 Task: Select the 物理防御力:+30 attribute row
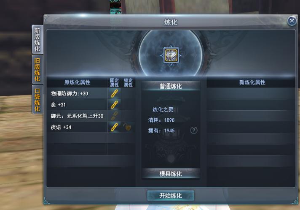(77, 93)
